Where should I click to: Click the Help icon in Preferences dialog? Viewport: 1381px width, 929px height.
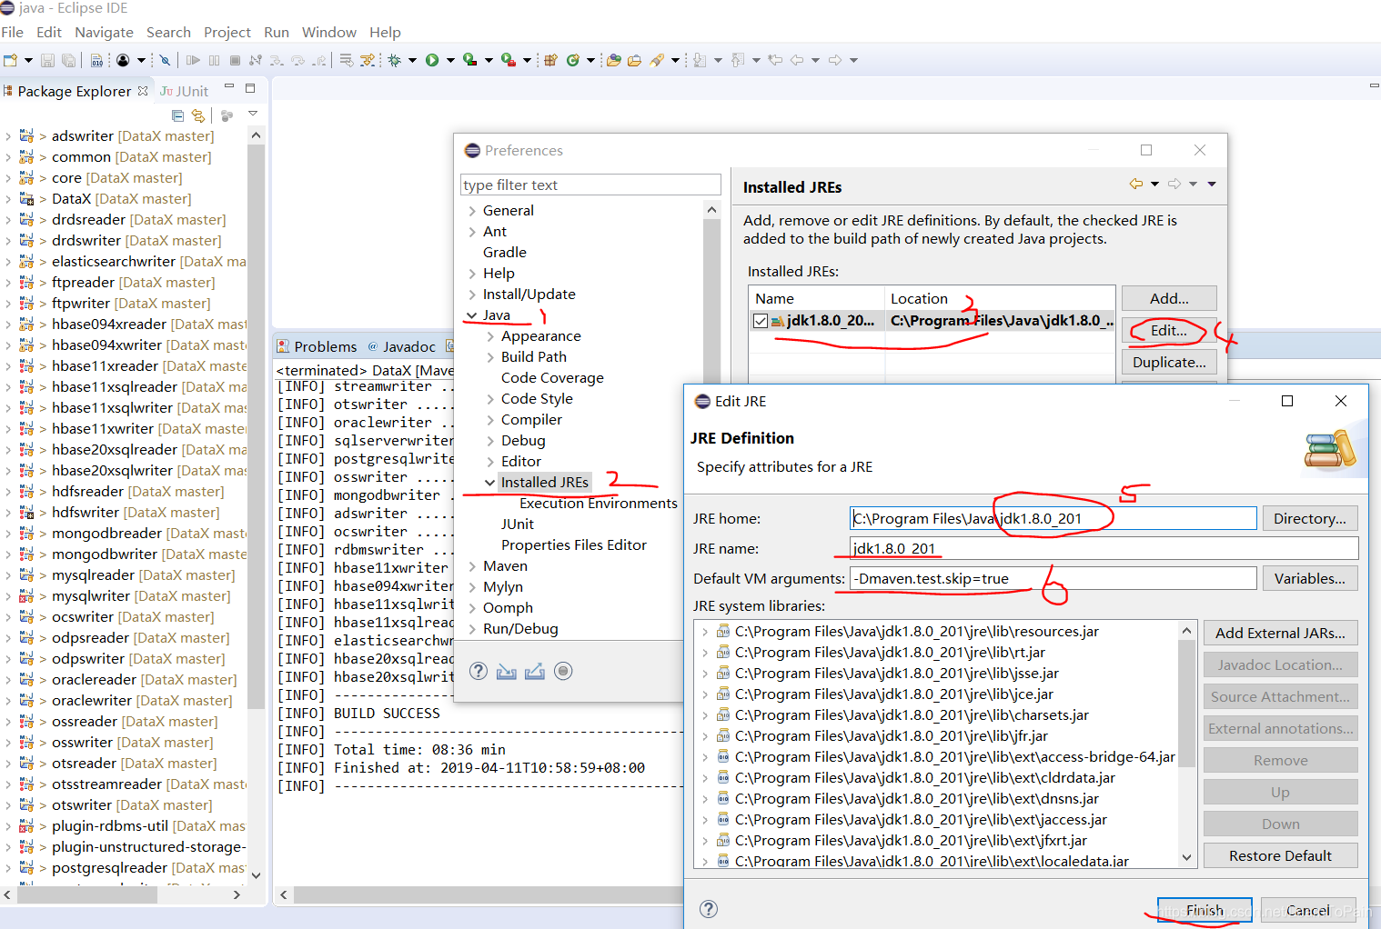tap(479, 671)
